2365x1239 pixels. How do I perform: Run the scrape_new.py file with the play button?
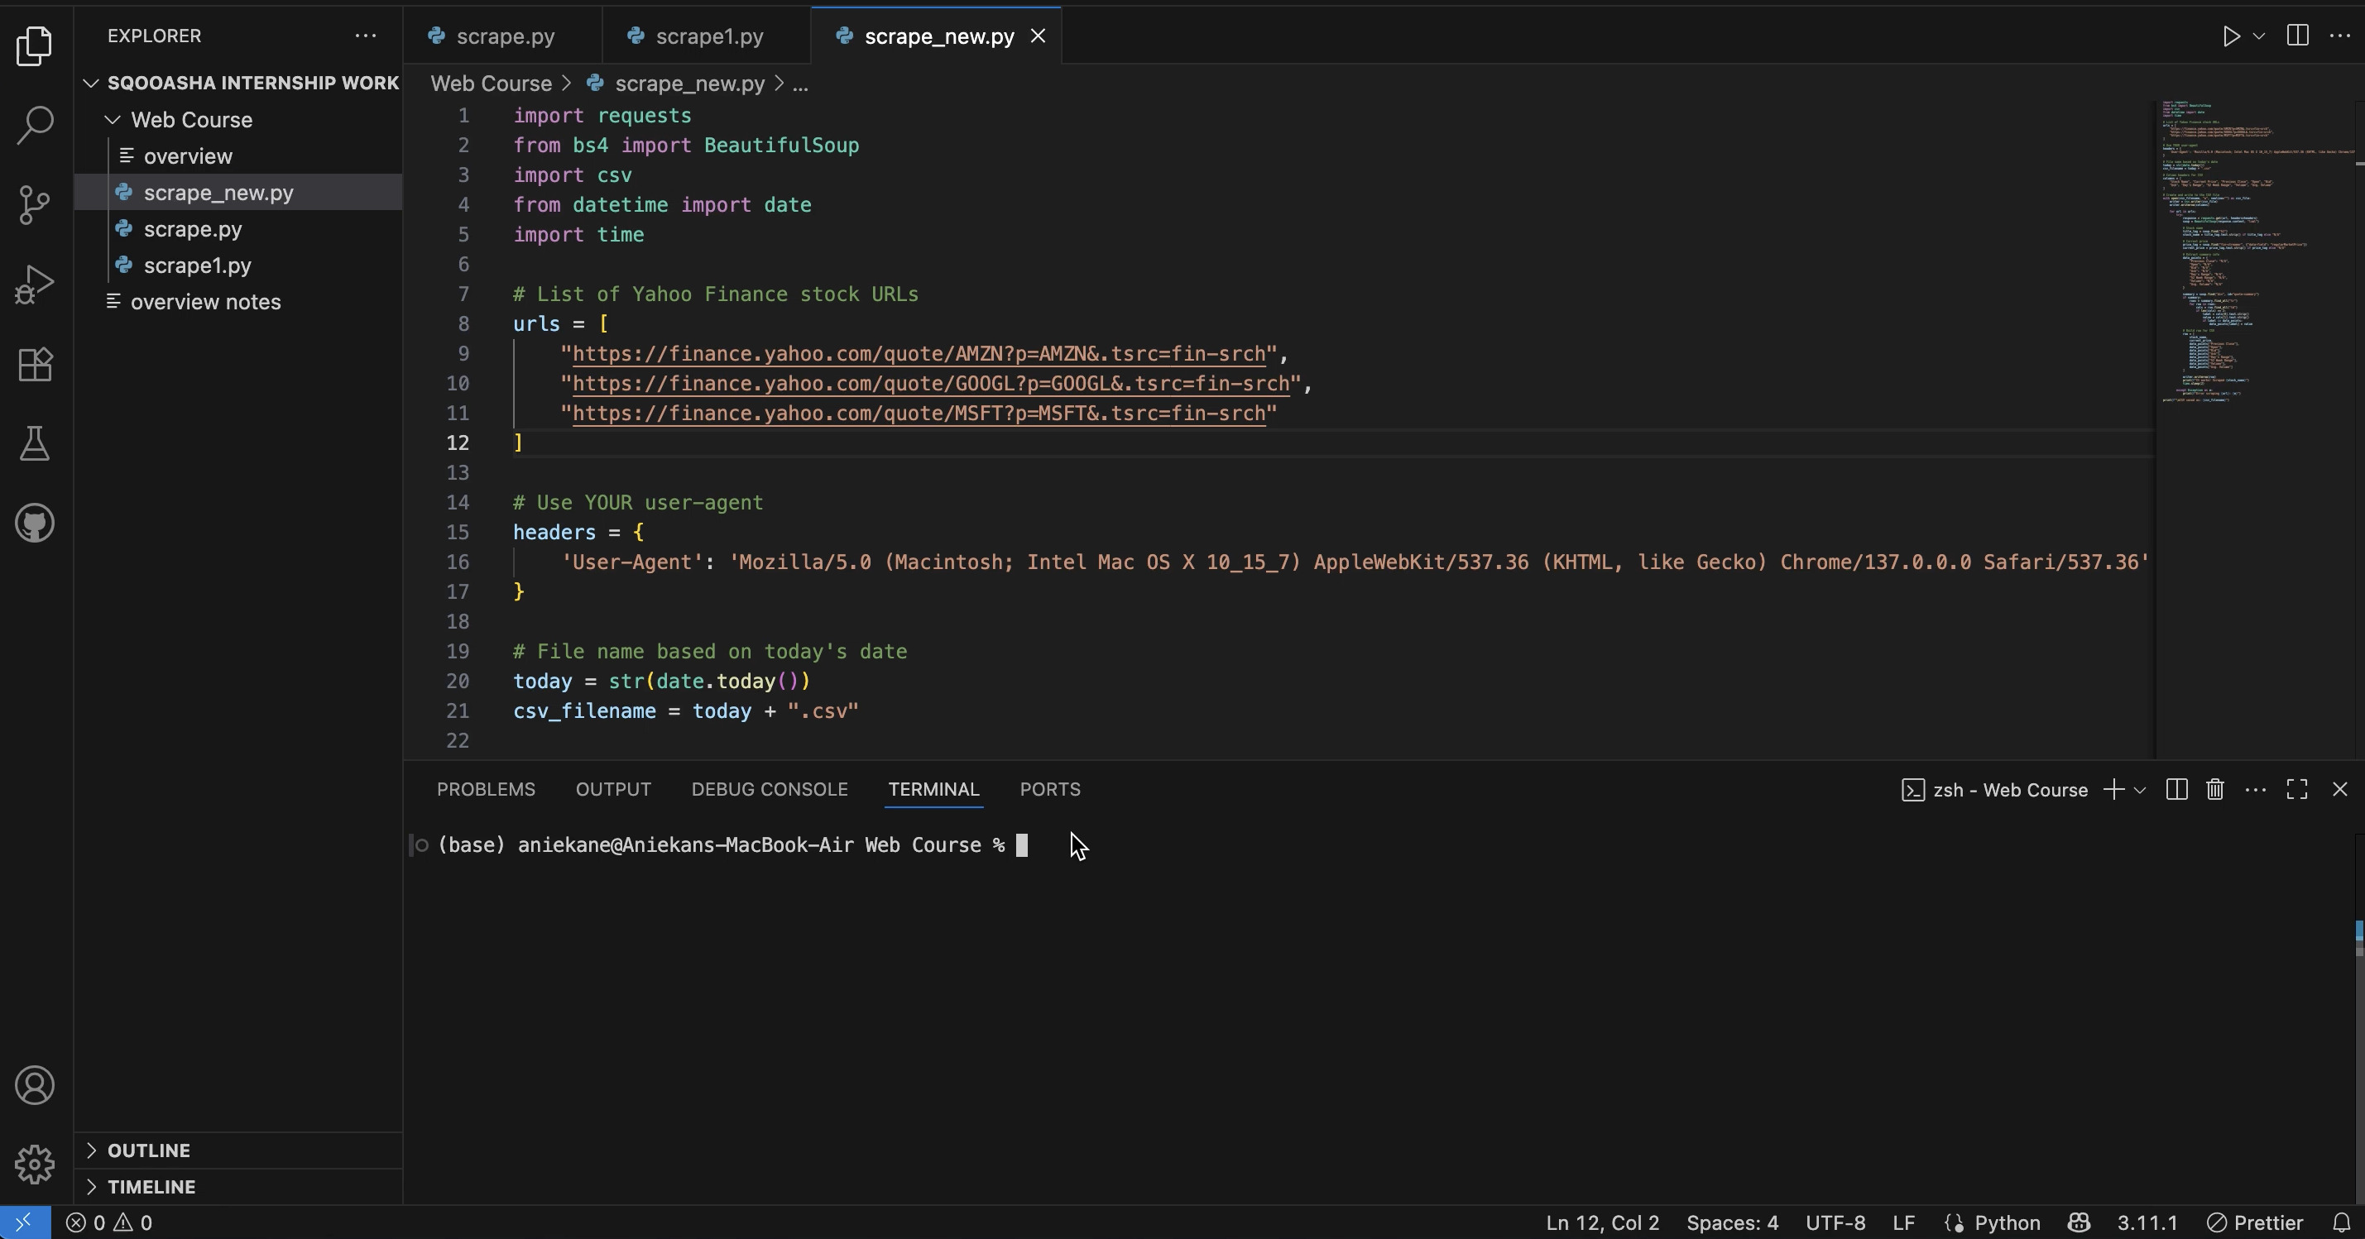2231,36
